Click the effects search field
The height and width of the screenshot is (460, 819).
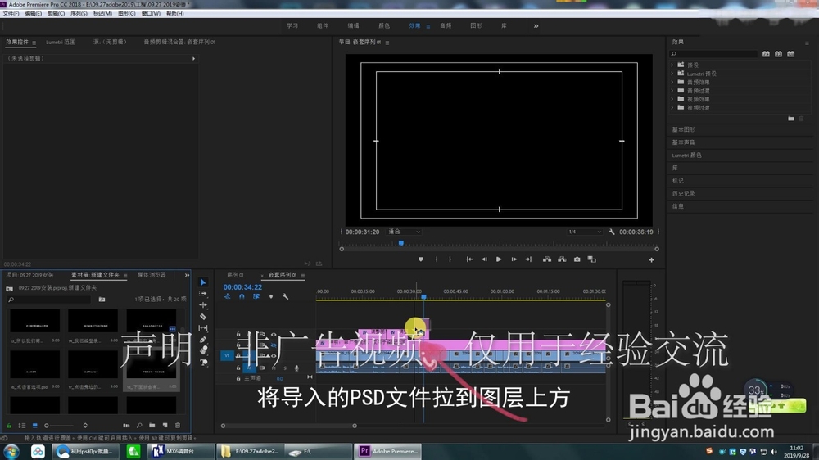pos(713,54)
